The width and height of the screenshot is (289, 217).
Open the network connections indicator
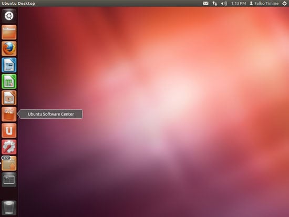pyautogui.click(x=214, y=3)
